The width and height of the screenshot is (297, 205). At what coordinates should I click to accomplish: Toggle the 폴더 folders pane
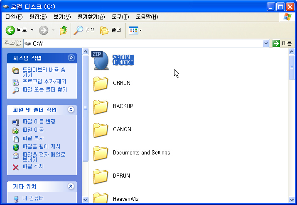[x=110, y=30]
